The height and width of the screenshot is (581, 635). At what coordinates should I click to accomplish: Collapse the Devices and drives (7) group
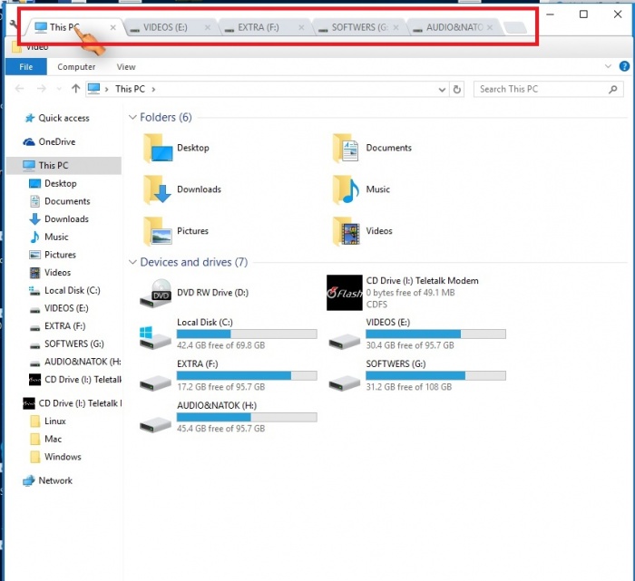pos(132,263)
